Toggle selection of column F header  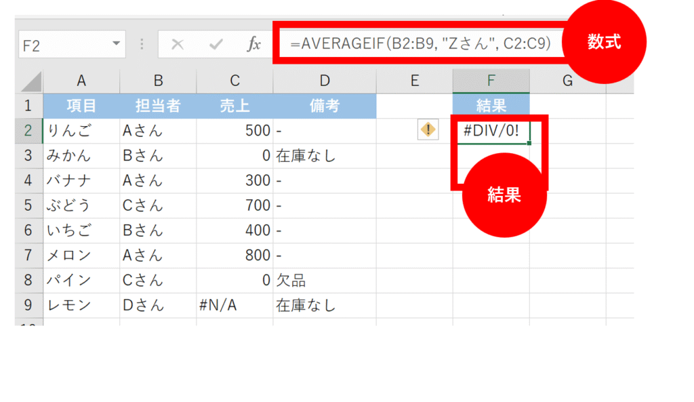(491, 80)
